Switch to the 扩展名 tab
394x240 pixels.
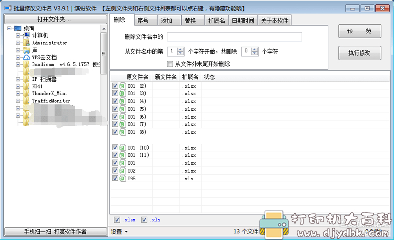click(216, 20)
